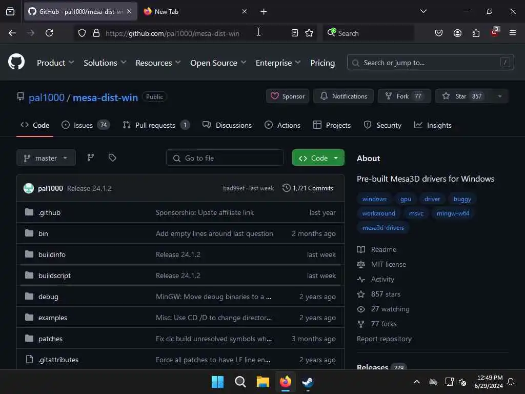Open a new tab with the plus button

[264, 12]
